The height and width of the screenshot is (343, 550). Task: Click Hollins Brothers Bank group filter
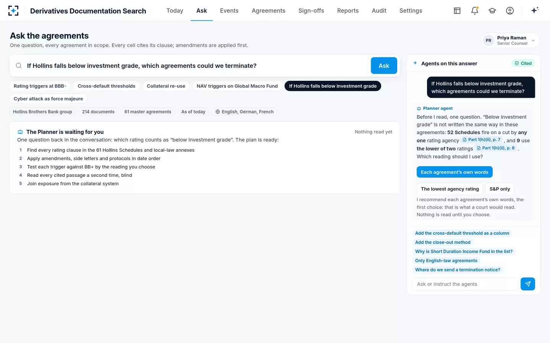click(42, 112)
